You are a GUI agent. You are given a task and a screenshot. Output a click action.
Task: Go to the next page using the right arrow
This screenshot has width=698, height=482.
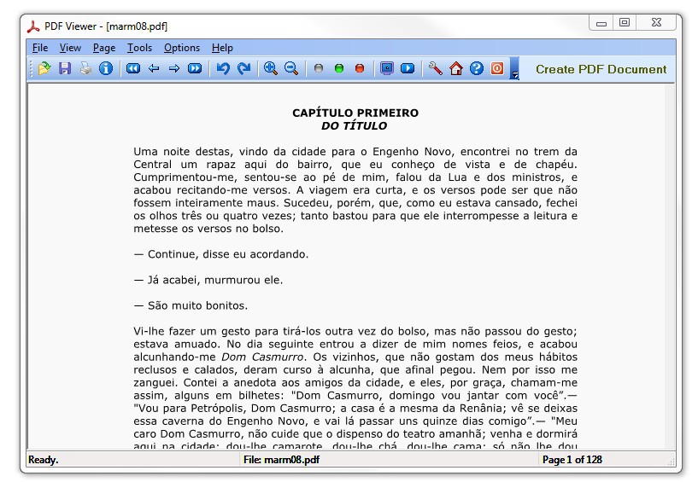coord(174,68)
